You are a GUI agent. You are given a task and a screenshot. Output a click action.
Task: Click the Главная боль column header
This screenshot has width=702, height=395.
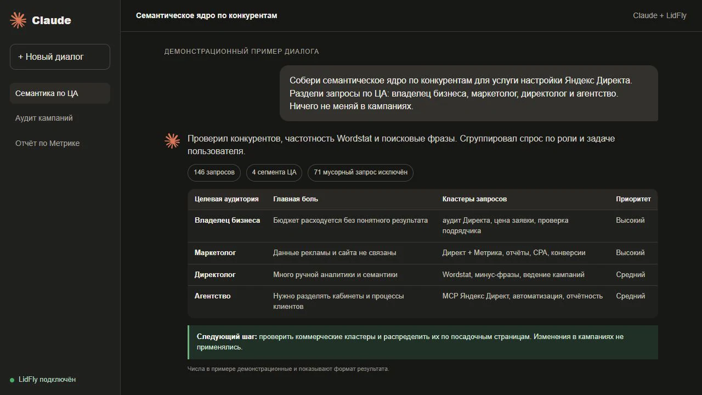[296, 199]
